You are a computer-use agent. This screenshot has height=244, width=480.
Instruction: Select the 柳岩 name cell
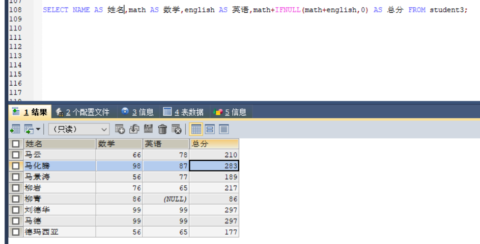[60, 188]
